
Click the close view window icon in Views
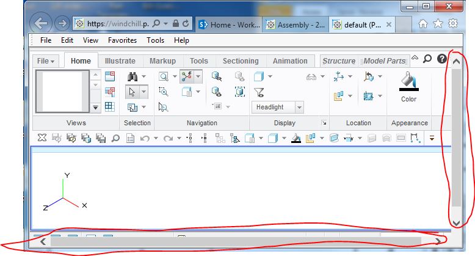point(110,76)
